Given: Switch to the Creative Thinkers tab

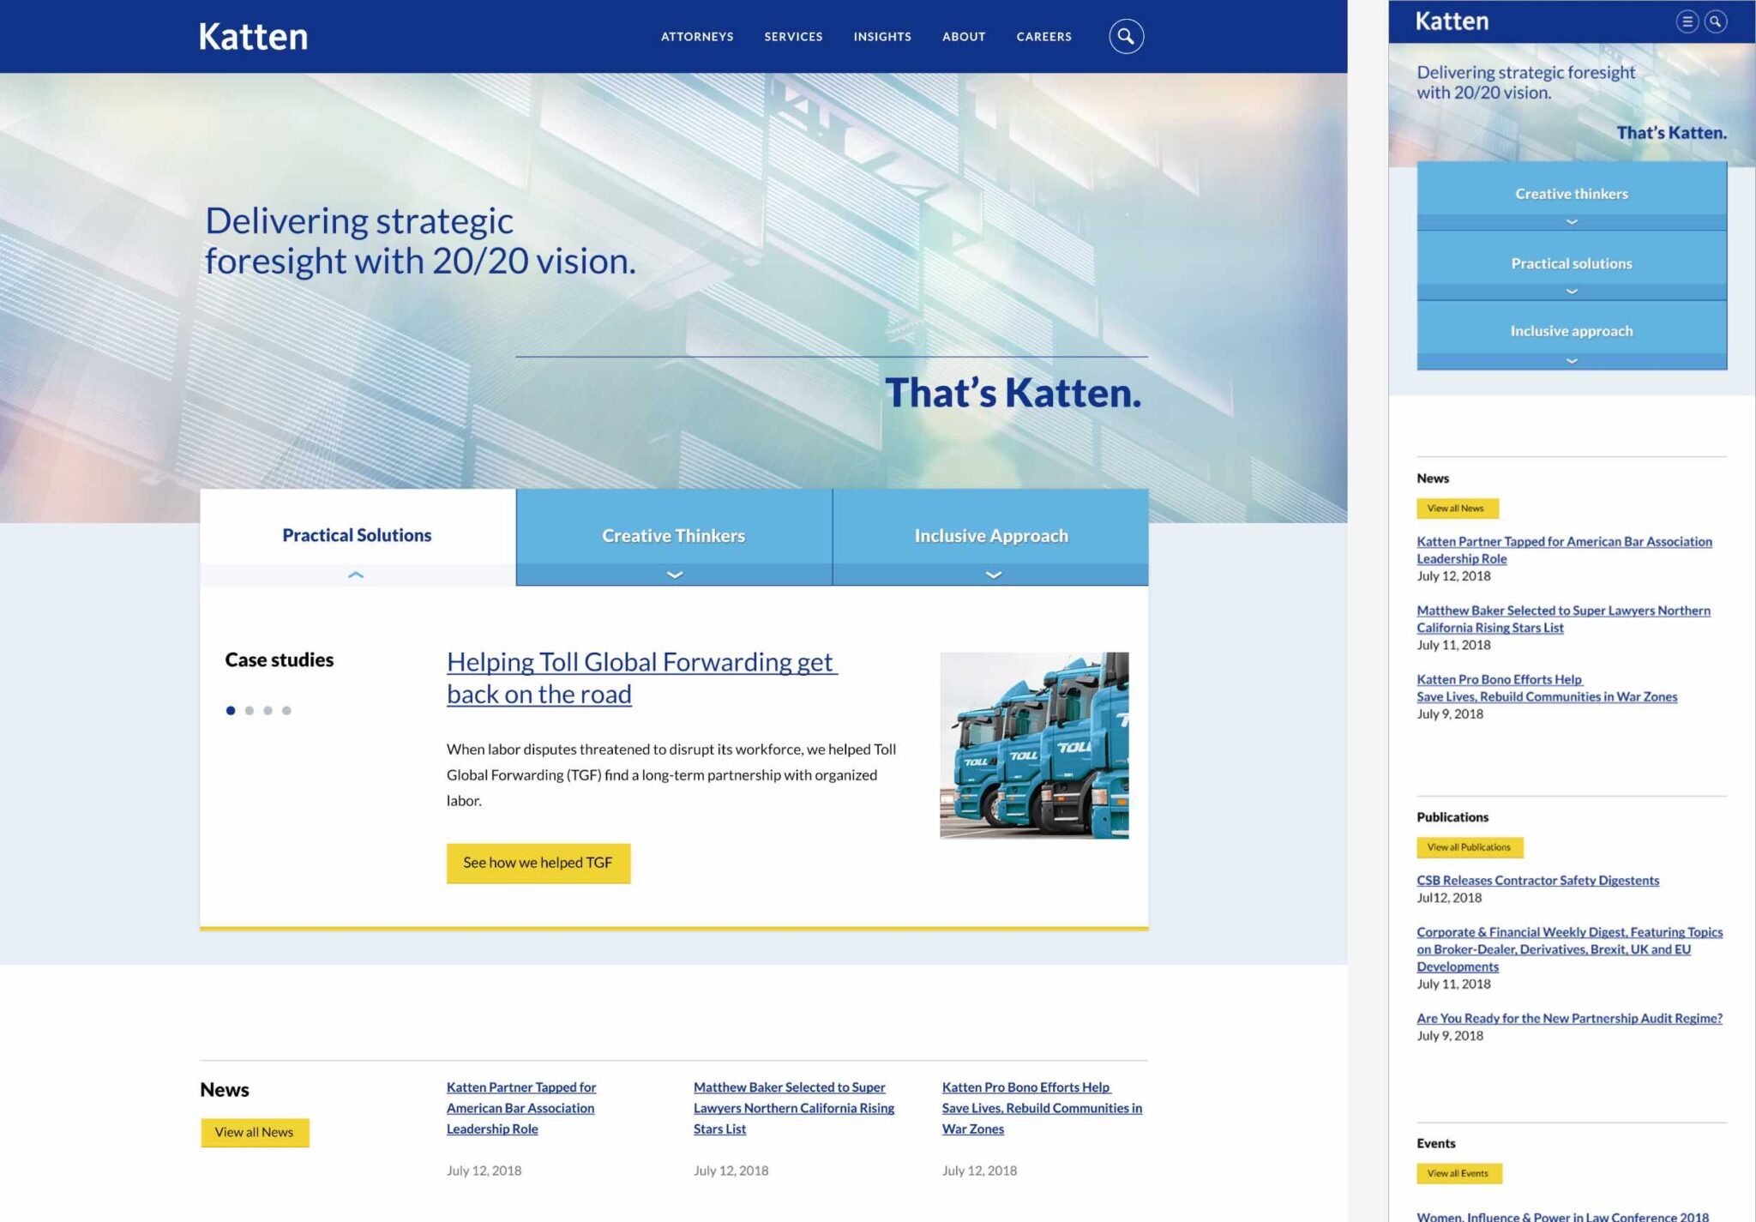Looking at the screenshot, I should click(674, 535).
